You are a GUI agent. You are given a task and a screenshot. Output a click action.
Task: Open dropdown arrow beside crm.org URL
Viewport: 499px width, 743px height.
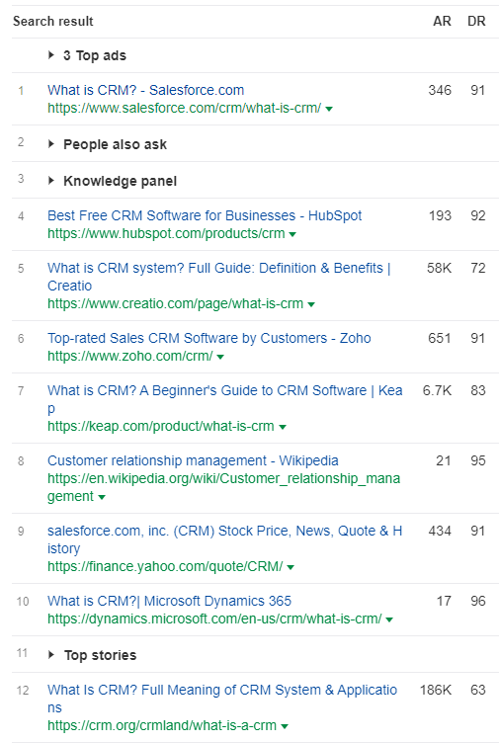(285, 726)
